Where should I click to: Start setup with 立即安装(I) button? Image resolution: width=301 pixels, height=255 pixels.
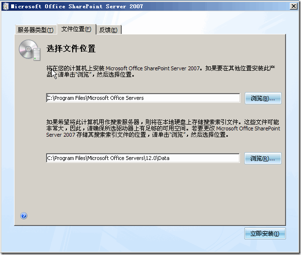pos(265,234)
